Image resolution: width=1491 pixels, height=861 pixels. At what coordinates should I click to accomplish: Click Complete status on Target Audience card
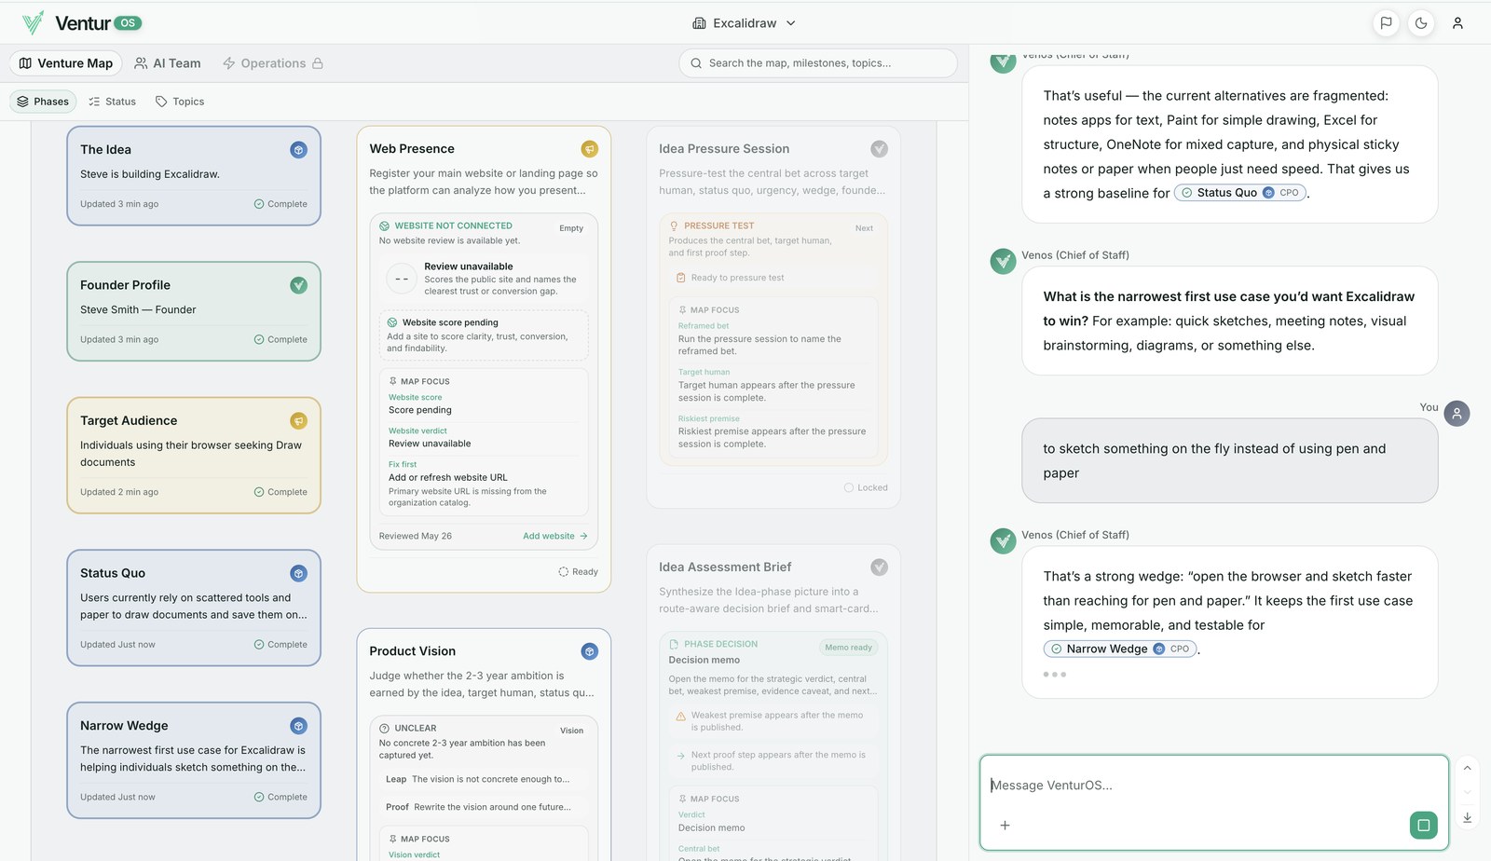tap(280, 492)
